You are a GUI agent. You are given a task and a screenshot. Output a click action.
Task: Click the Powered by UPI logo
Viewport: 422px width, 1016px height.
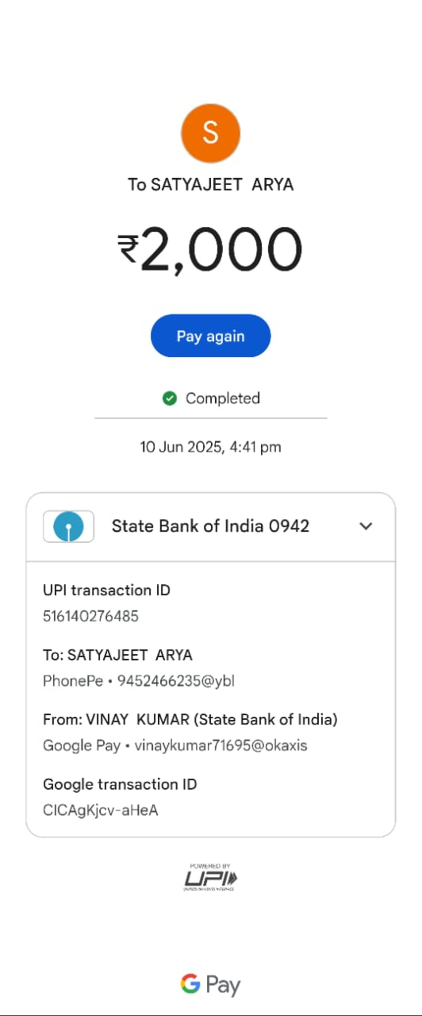[x=210, y=877]
